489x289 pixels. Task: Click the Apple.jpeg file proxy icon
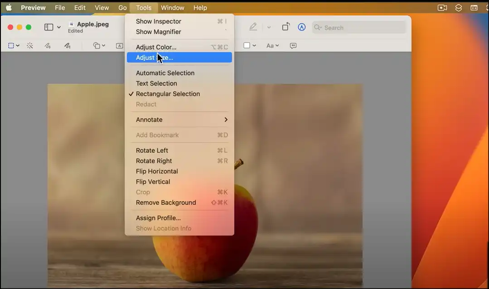pos(72,24)
